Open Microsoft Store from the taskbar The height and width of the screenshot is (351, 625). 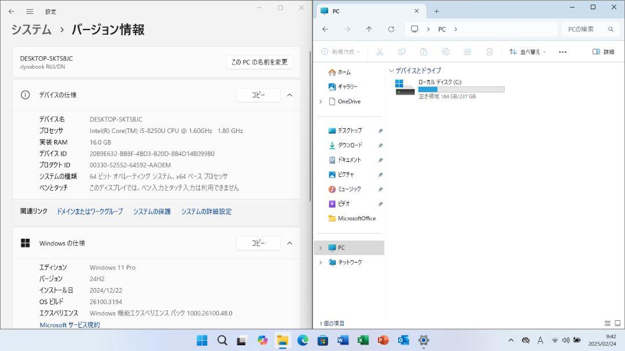tap(323, 340)
